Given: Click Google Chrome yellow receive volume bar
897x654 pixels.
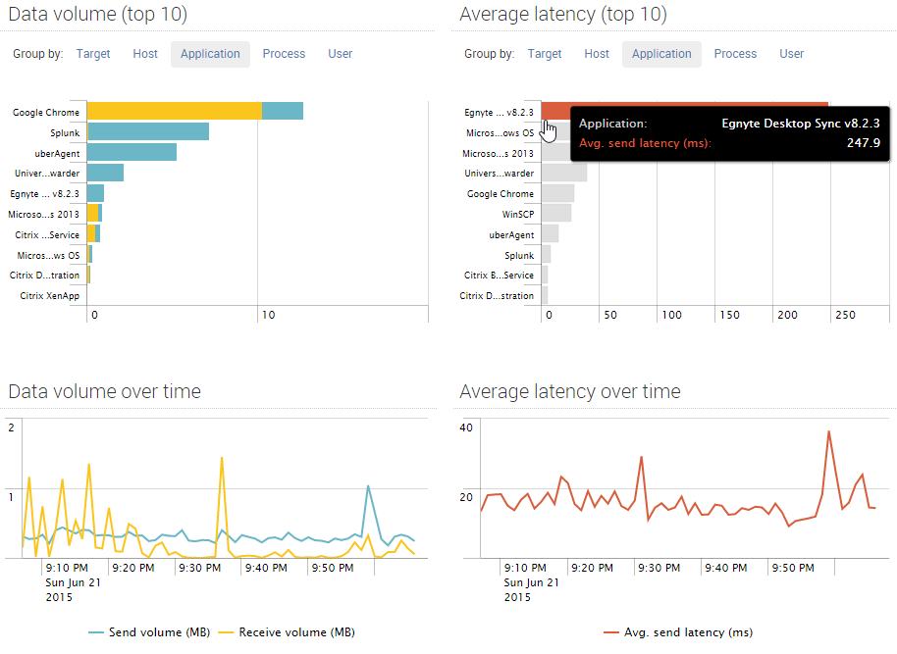Looking at the screenshot, I should (175, 111).
